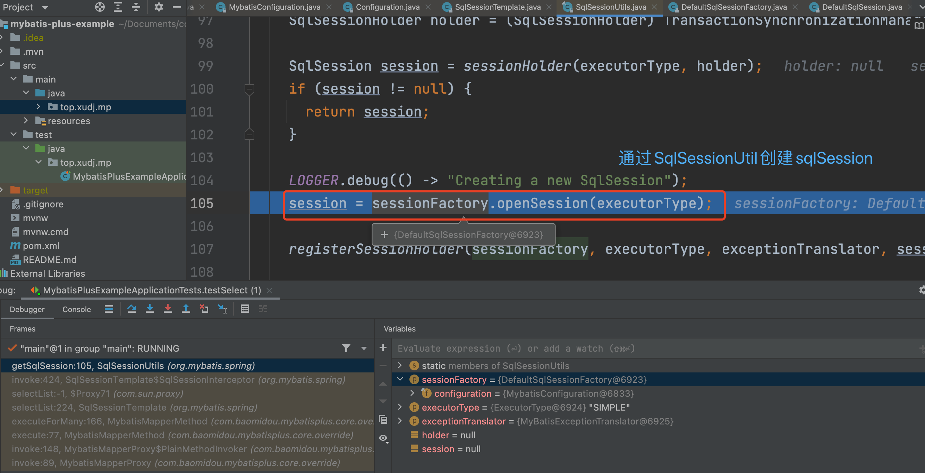Open External Libraries node
Image resolution: width=925 pixels, height=473 pixels.
[x=48, y=274]
